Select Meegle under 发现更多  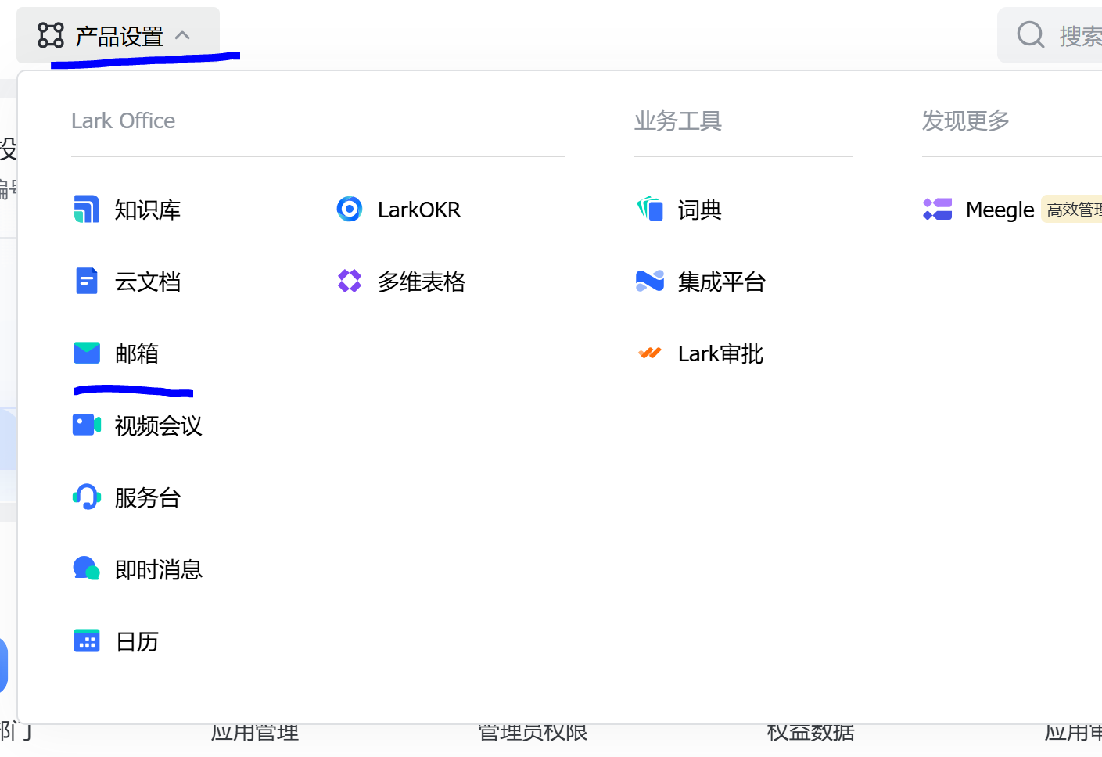[x=999, y=210]
